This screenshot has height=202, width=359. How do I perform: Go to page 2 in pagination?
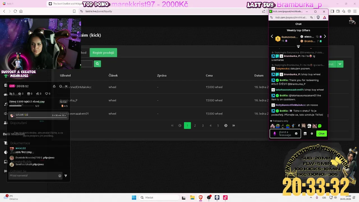[x=195, y=125]
